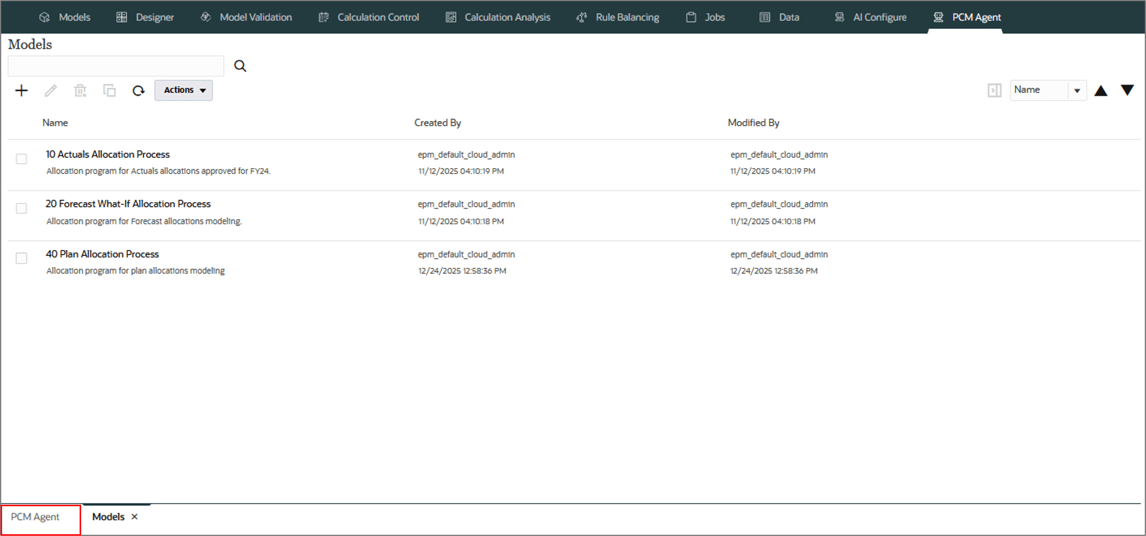
Task: Select 20 Forecast What-If Allocation checkbox
Action: click(21, 208)
